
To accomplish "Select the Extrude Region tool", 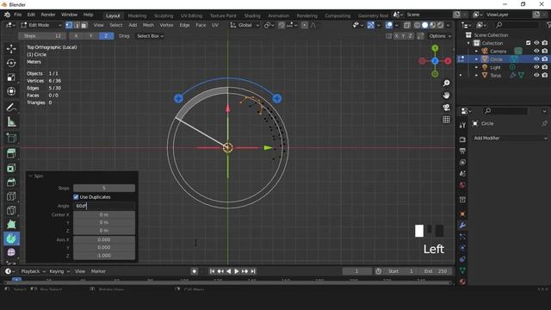I will 11,153.
